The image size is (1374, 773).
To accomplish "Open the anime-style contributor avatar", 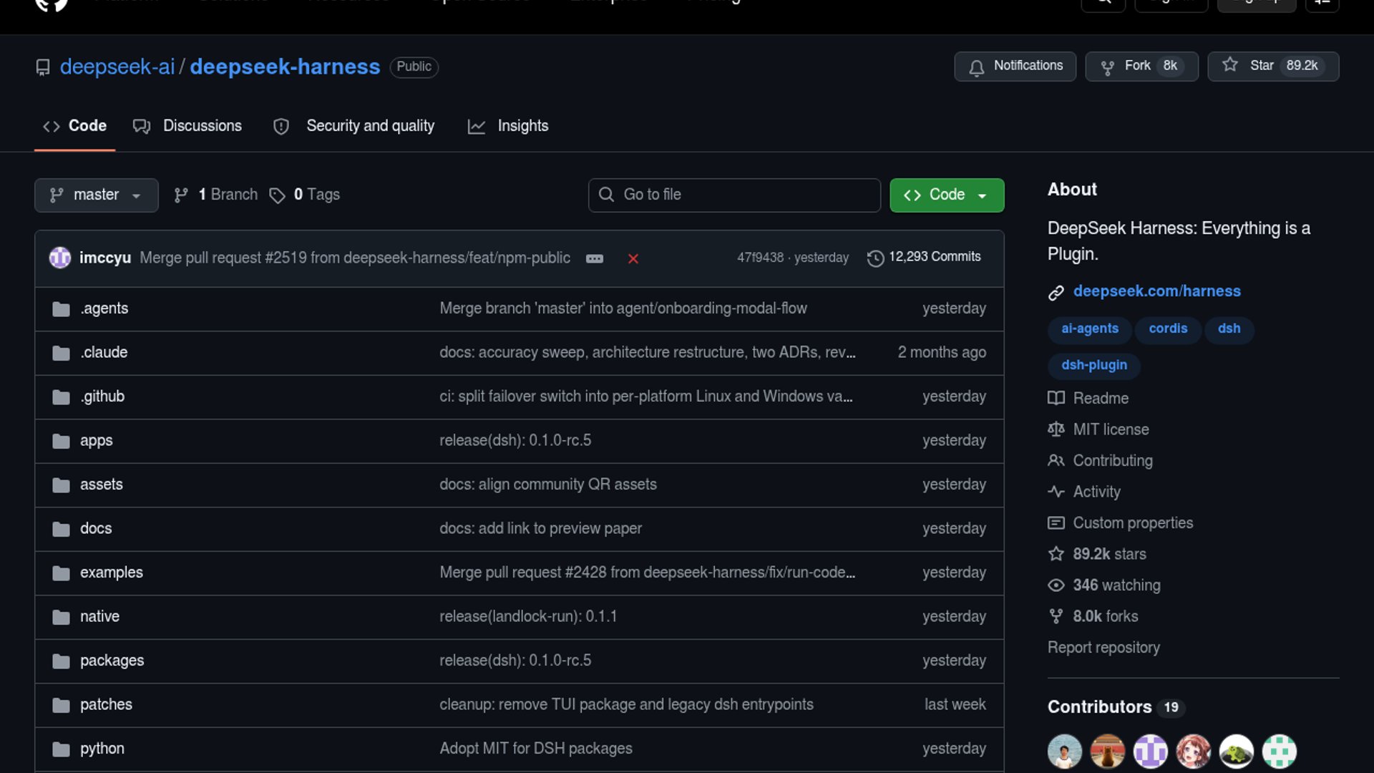I will (x=1194, y=752).
